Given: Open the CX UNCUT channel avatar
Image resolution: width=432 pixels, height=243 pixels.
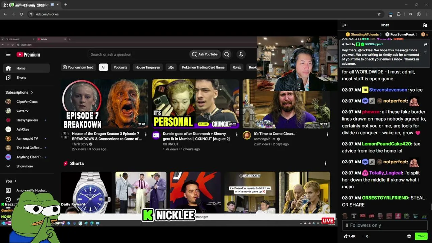Looking at the screenshot, I should (x=156, y=135).
